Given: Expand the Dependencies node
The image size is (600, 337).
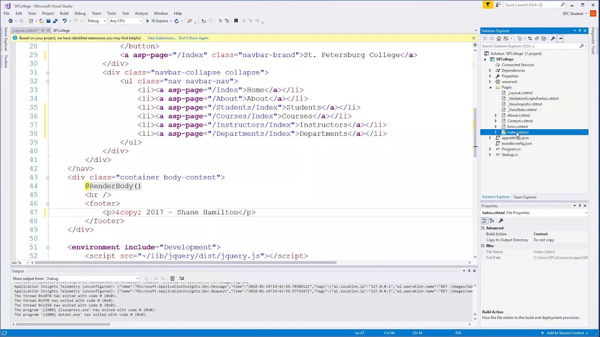Looking at the screenshot, I should (490, 71).
